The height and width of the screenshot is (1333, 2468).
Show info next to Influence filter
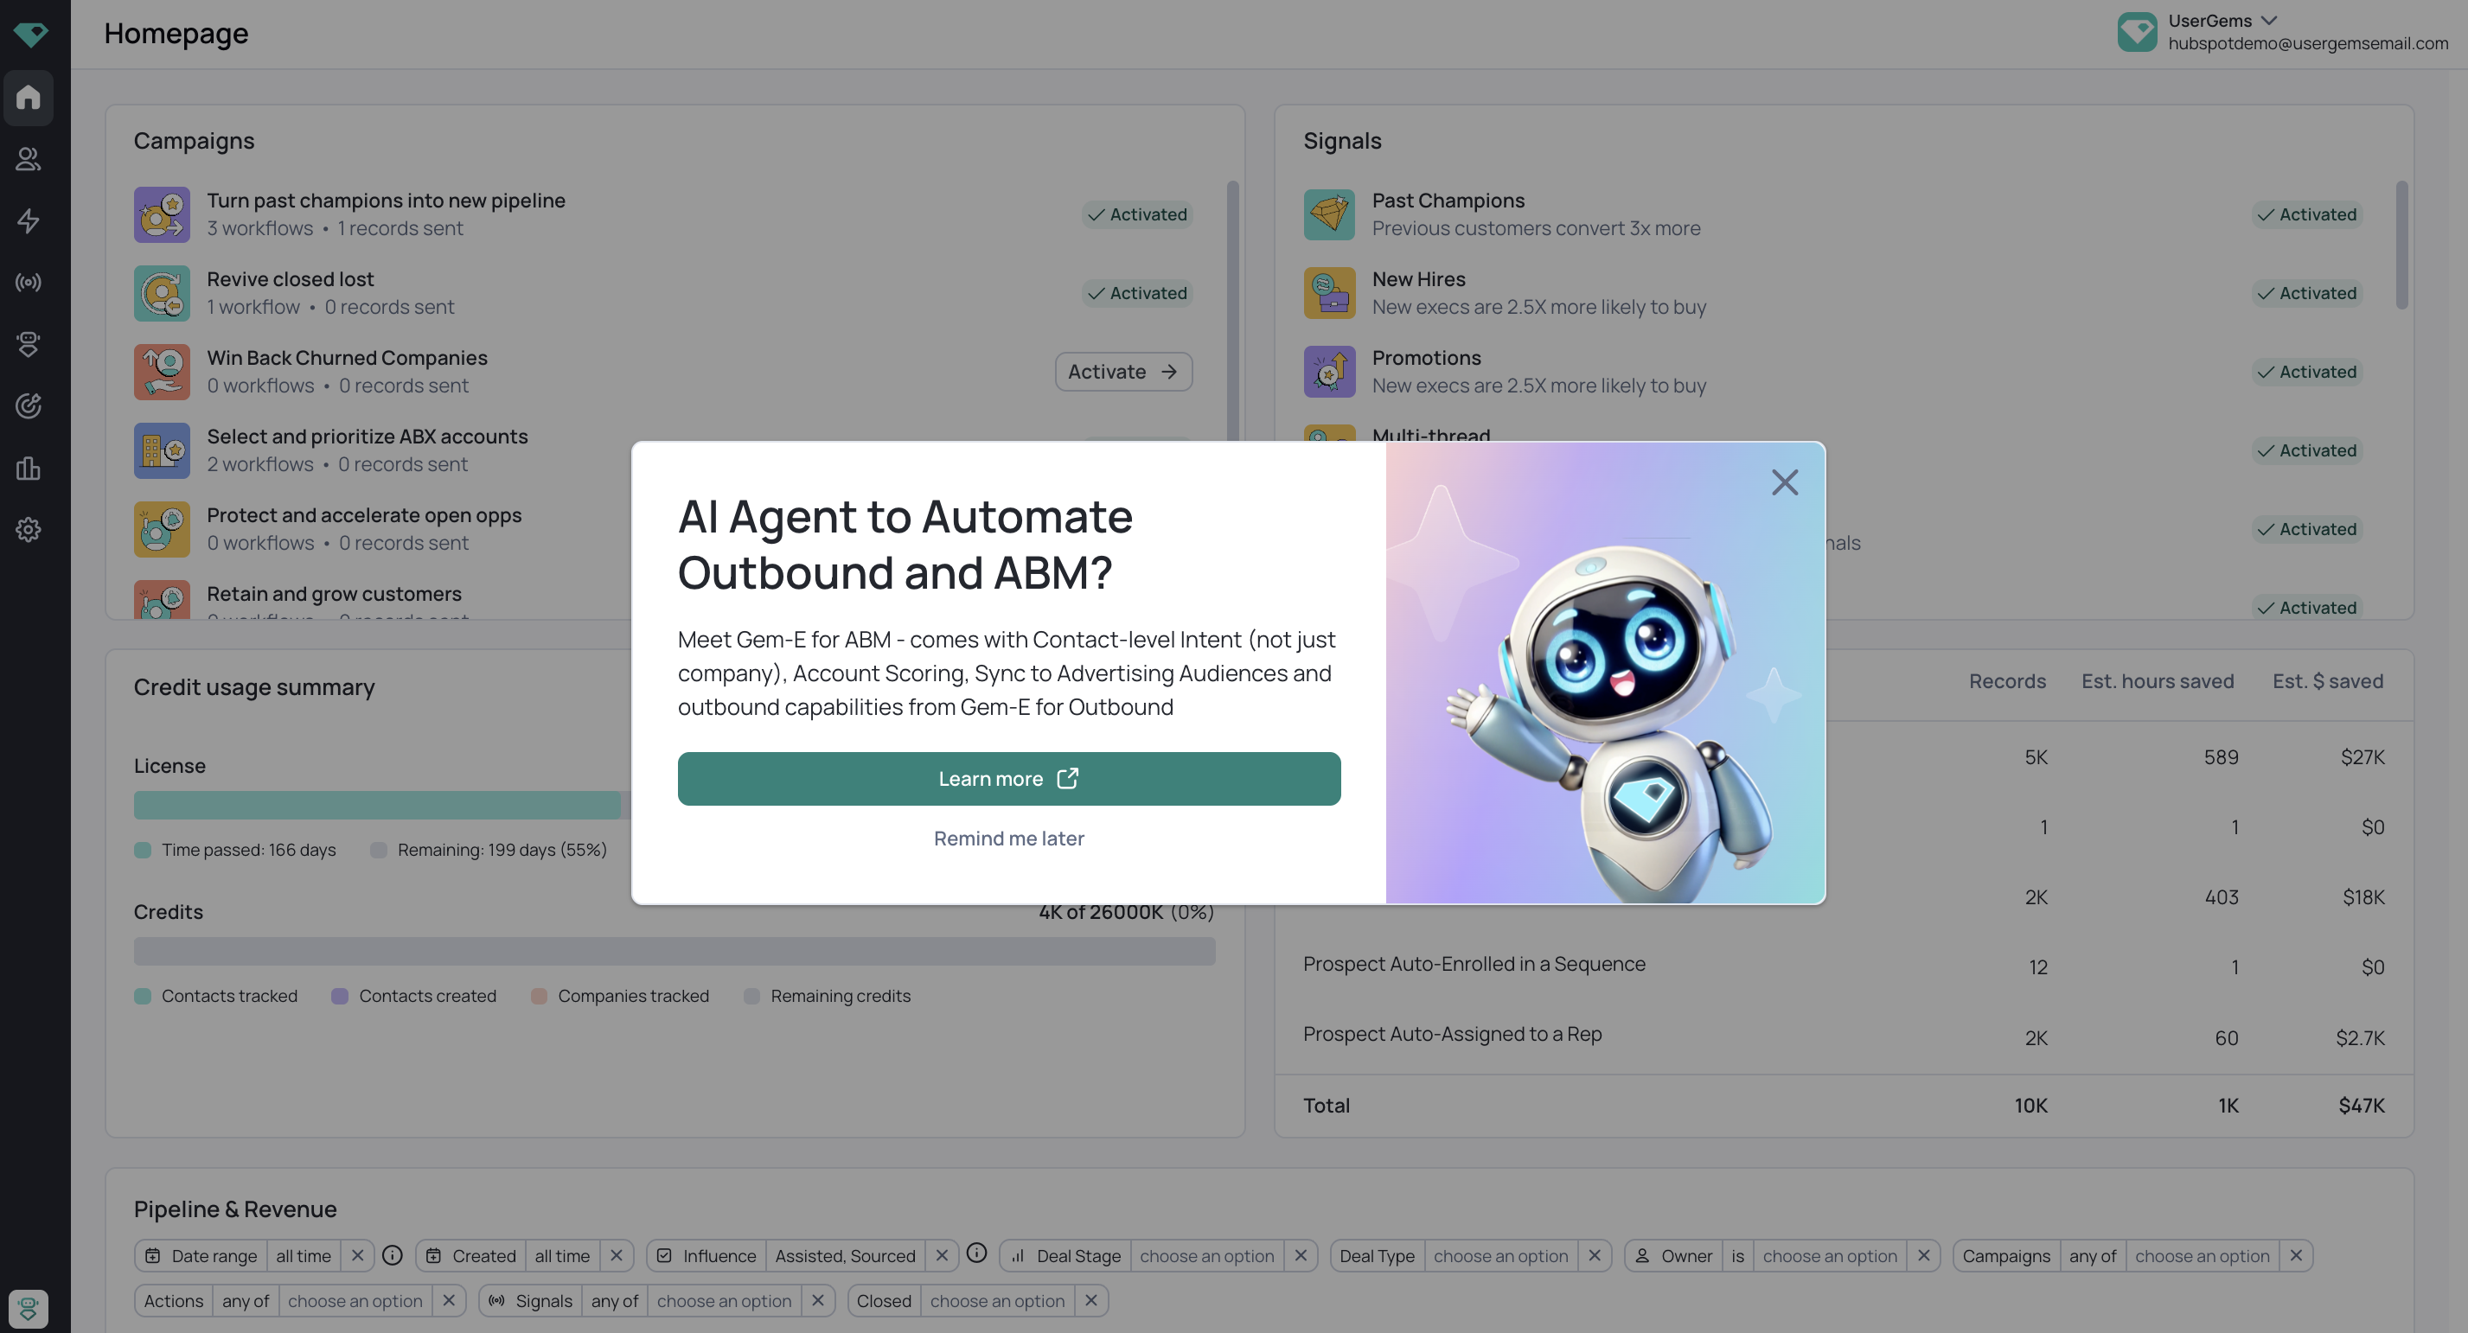point(976,1253)
